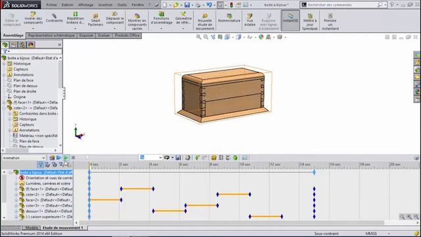Play the animation with green arrow
Screen dimensions: 421x237
pos(66,158)
